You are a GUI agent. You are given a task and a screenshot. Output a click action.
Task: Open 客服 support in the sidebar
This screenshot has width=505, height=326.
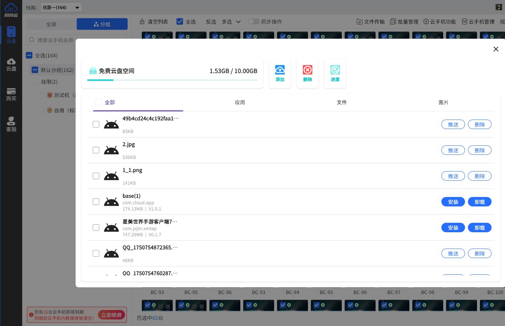pyautogui.click(x=11, y=124)
